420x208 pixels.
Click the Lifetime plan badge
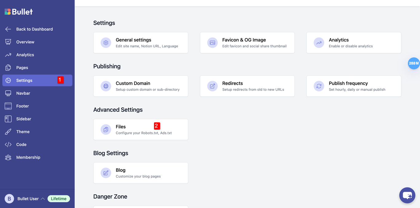[x=59, y=199]
